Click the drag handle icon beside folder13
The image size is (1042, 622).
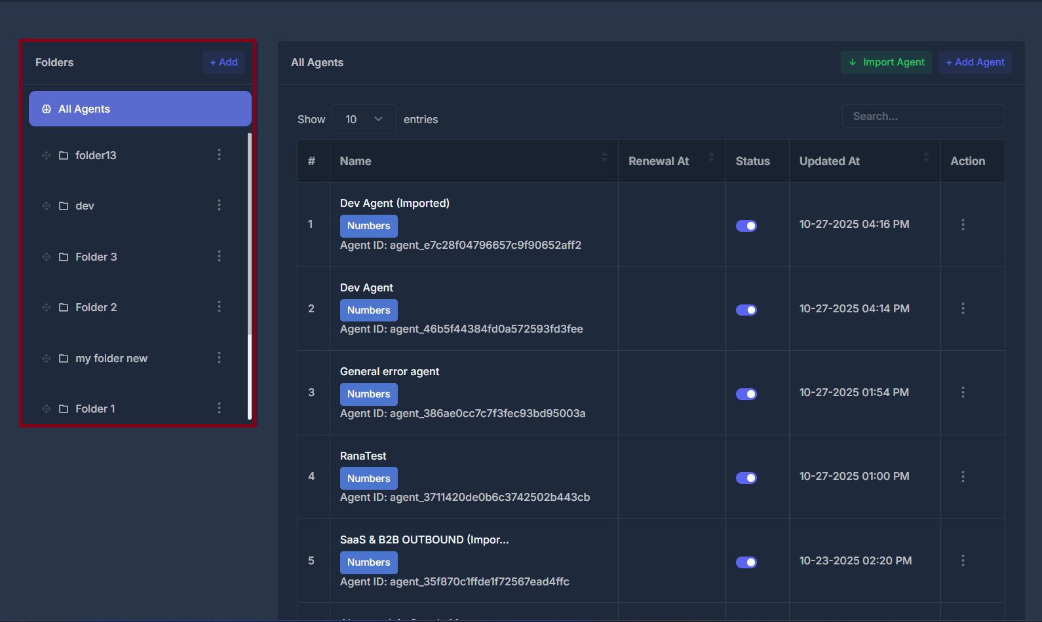click(x=47, y=155)
